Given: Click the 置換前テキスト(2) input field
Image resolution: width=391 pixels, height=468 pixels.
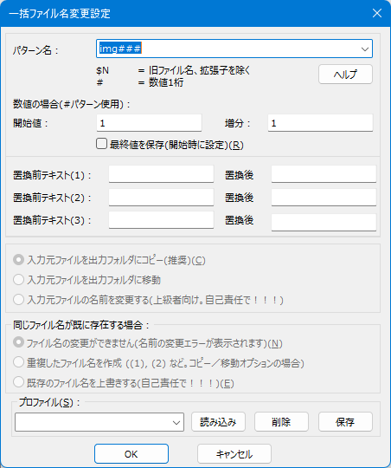Looking at the screenshot, I should pos(161,197).
